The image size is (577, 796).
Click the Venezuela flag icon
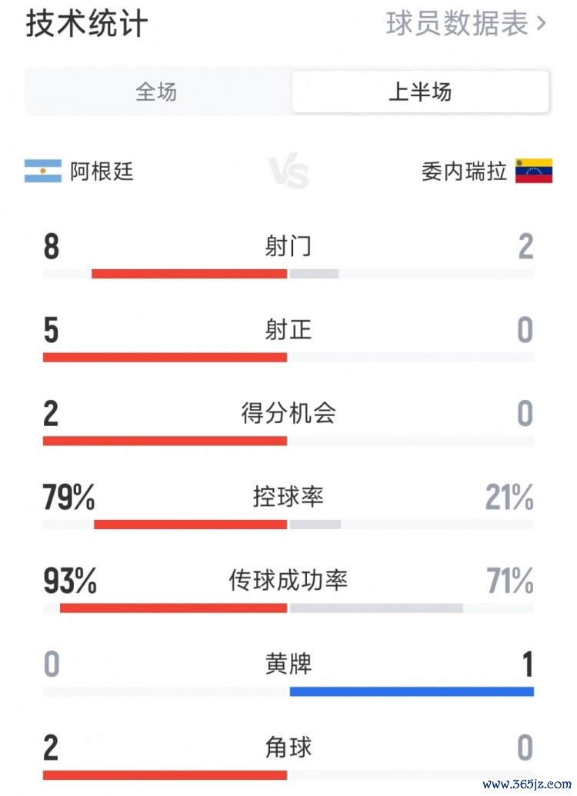click(x=534, y=171)
